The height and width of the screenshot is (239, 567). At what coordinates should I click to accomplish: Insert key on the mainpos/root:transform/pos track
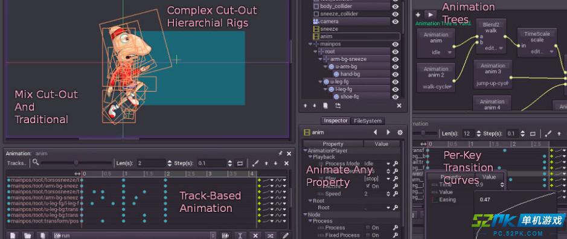[259, 221]
